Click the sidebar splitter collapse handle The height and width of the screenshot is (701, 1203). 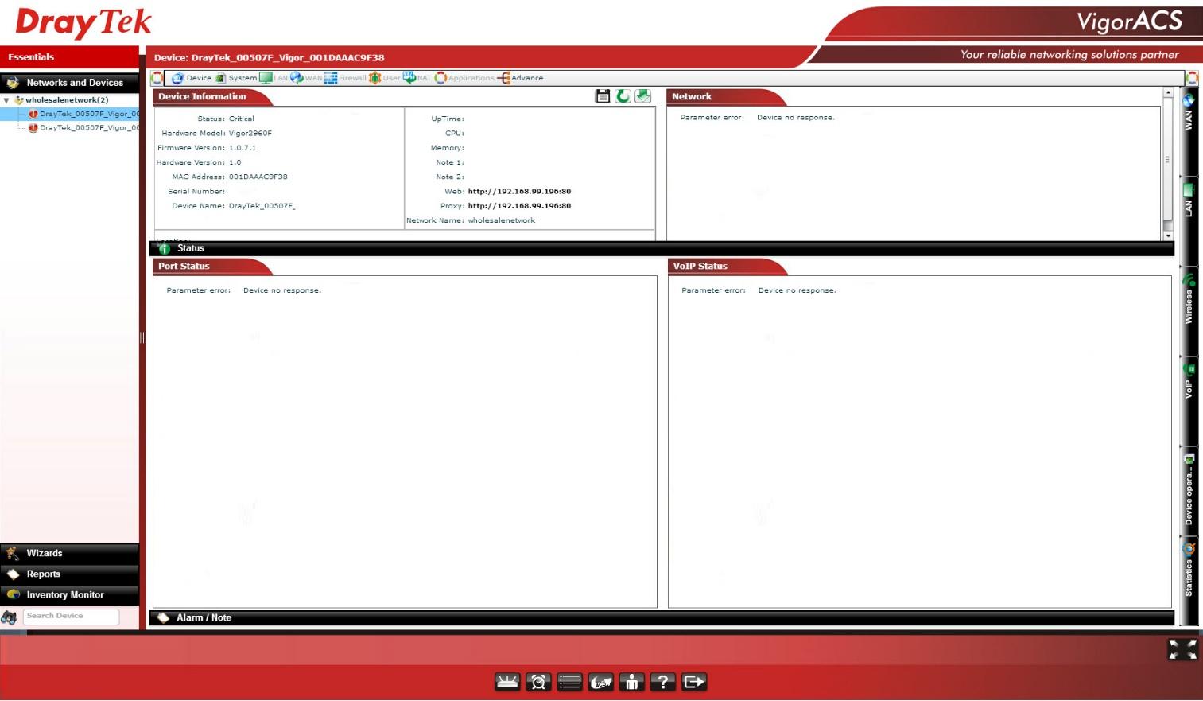coord(142,337)
